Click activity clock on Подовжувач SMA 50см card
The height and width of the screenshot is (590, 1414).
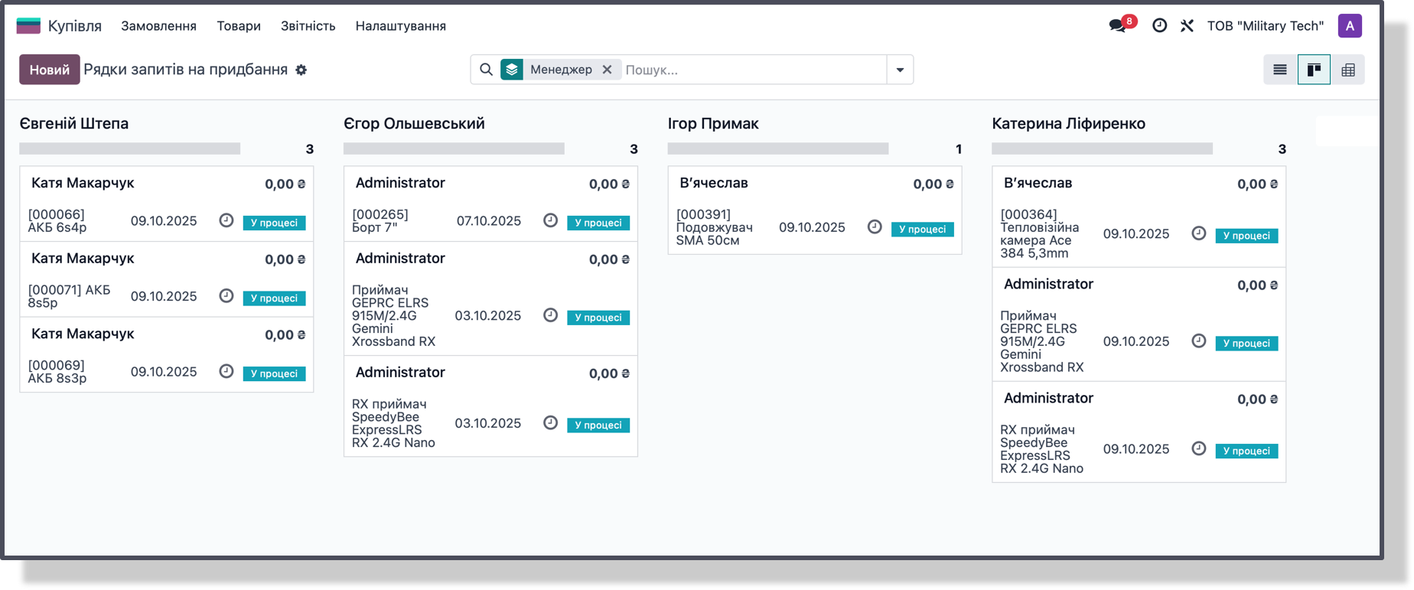(875, 227)
